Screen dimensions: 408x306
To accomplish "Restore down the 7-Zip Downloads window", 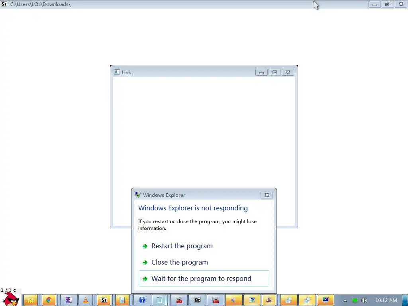I will (388, 4).
